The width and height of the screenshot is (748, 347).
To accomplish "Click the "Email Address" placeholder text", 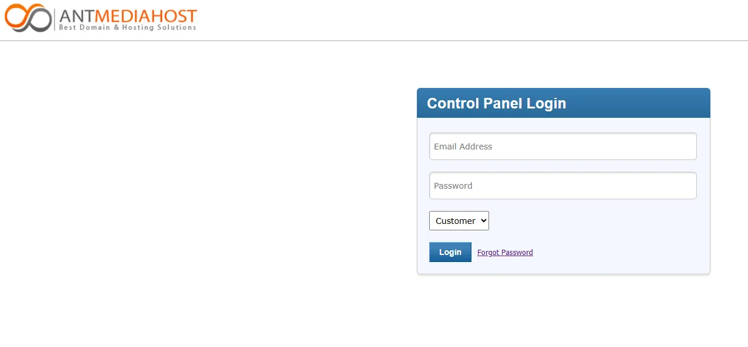I will tap(463, 147).
